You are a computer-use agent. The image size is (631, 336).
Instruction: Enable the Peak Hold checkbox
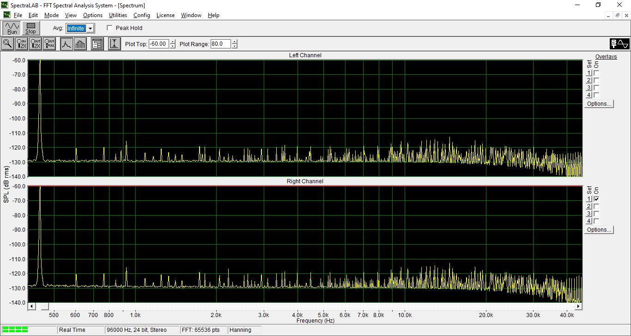click(109, 28)
